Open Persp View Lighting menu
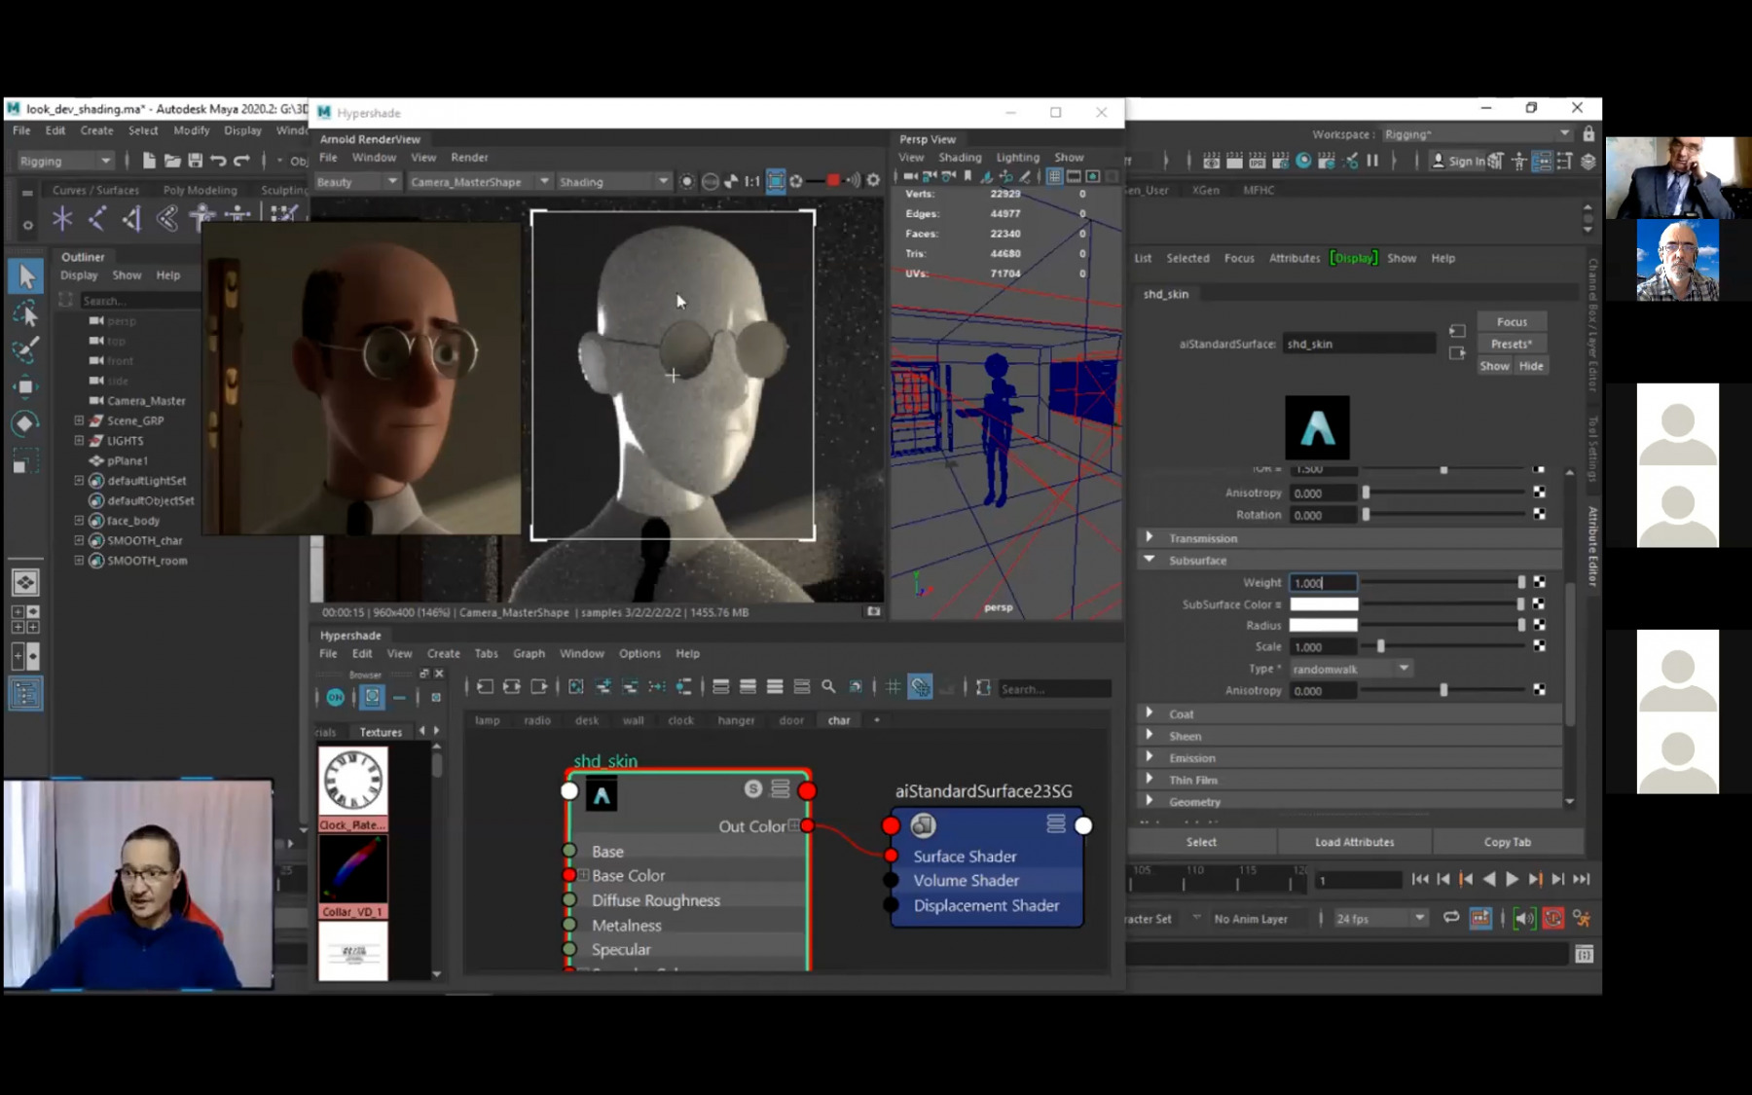This screenshot has height=1095, width=1752. click(1017, 157)
